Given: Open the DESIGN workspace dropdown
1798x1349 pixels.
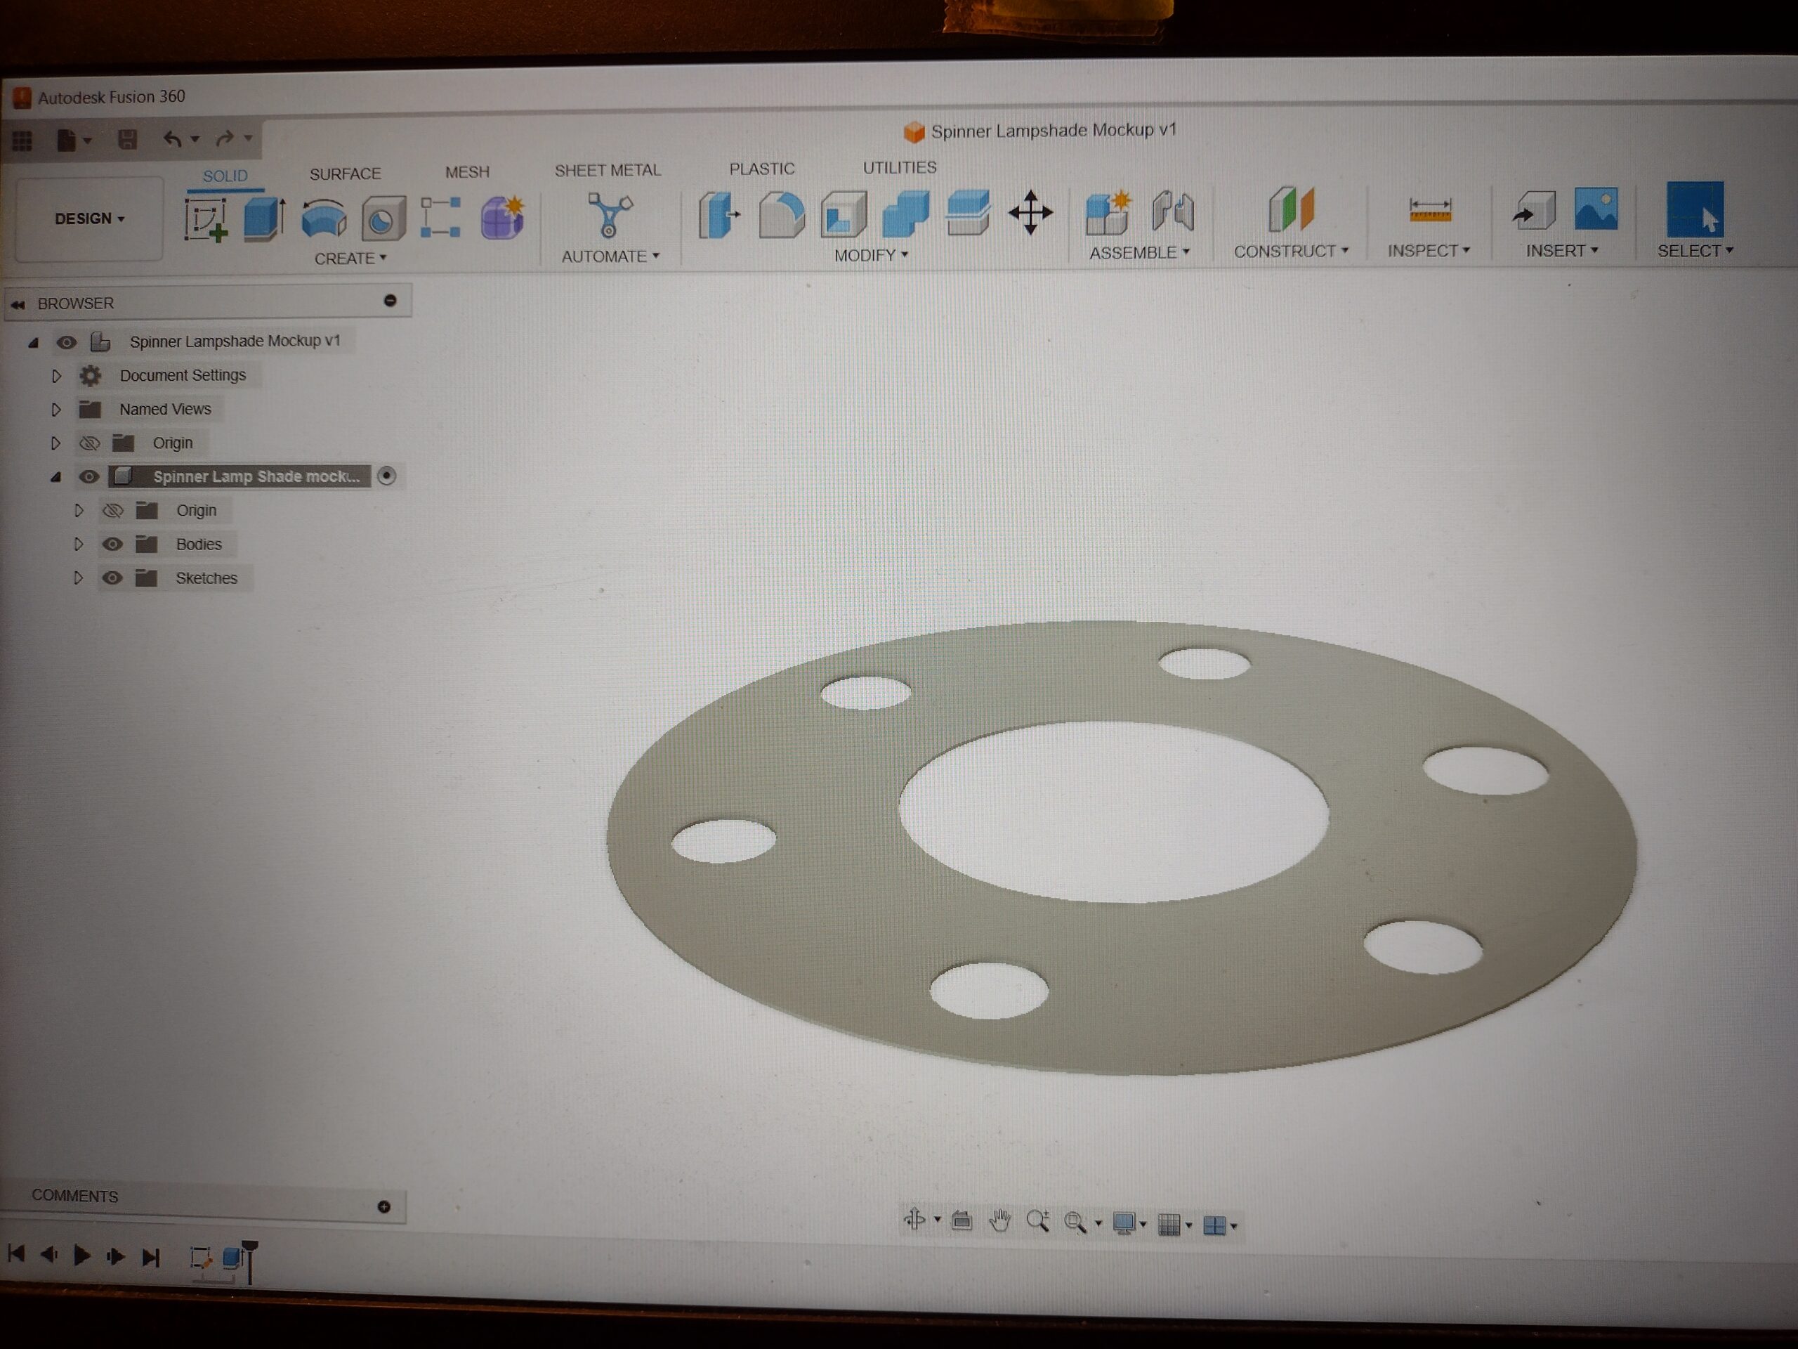Looking at the screenshot, I should point(89,219).
